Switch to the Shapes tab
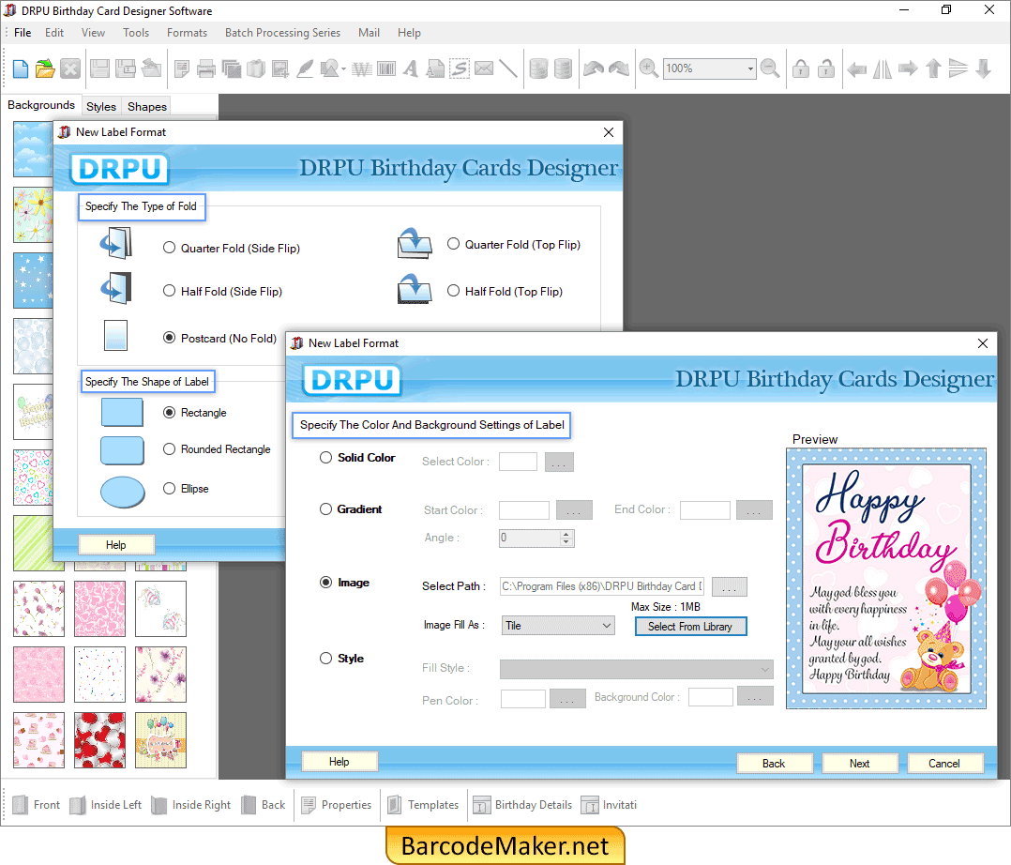This screenshot has height=865, width=1011. [x=147, y=106]
